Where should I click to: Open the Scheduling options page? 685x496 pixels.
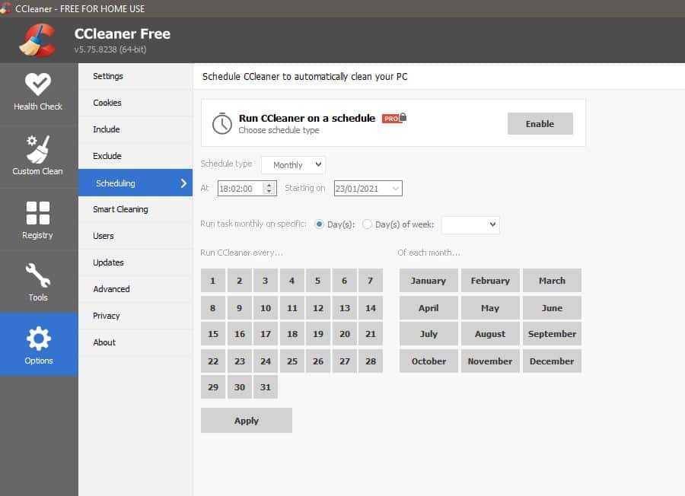point(135,183)
